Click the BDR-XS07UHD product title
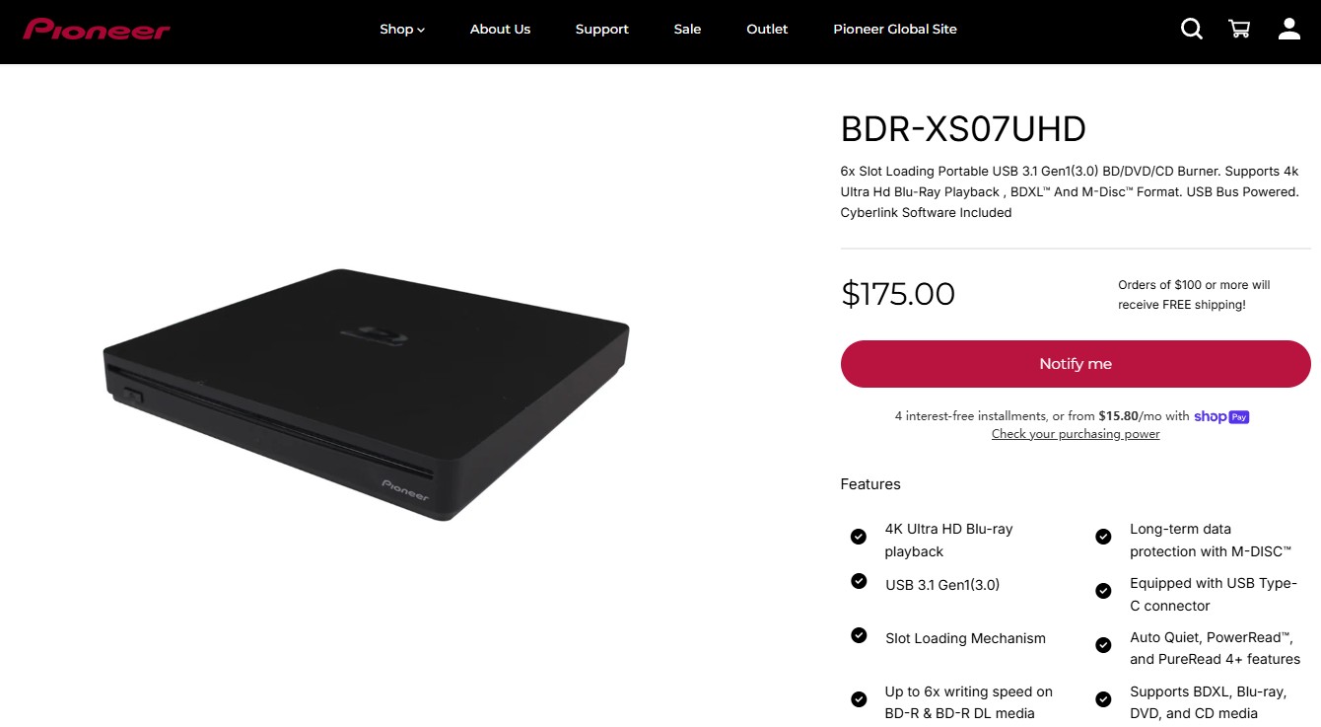Image resolution: width=1321 pixels, height=727 pixels. tap(963, 129)
